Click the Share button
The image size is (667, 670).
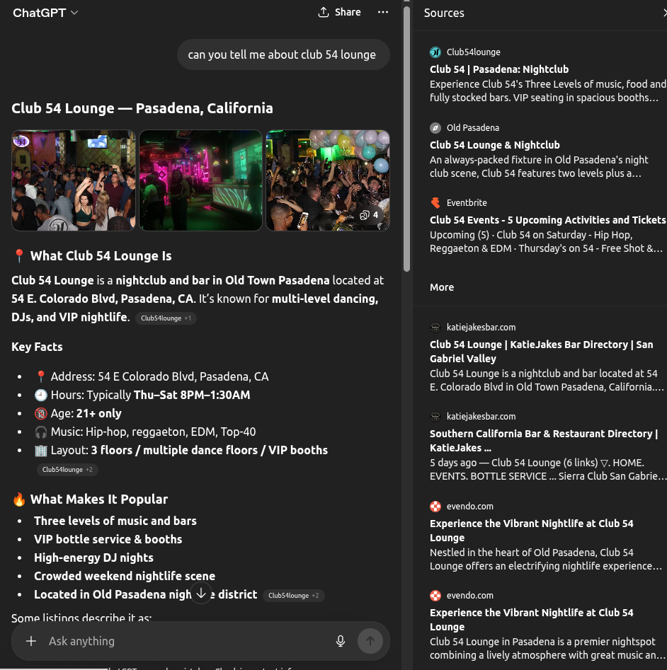click(339, 13)
